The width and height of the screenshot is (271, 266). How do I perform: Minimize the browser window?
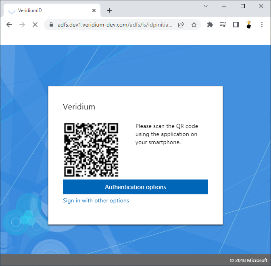click(224, 6)
